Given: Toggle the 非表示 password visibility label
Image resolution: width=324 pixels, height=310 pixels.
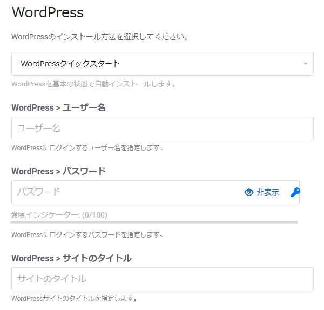Looking at the screenshot, I should 268,192.
